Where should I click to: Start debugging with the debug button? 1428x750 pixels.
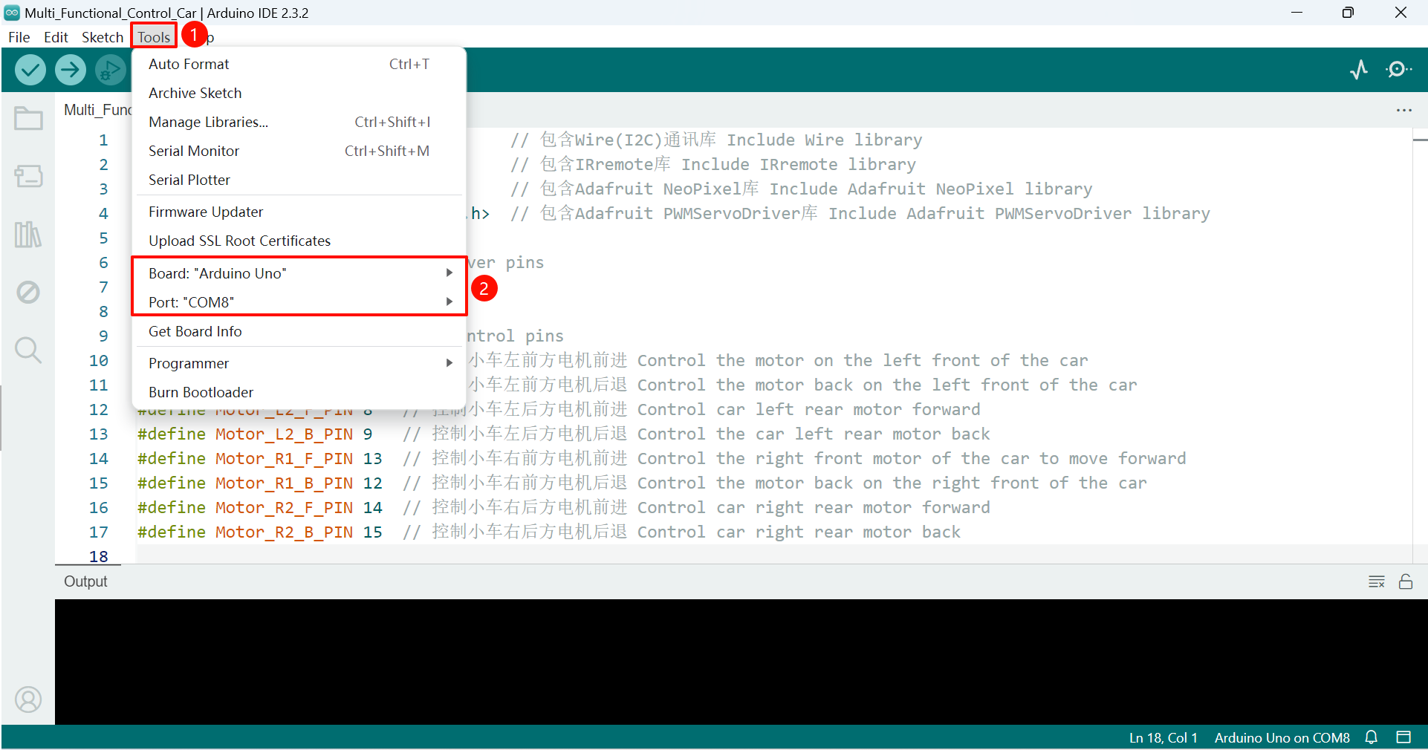[111, 70]
